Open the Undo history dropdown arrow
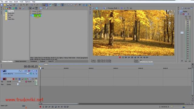Image resolution: width=194 pixels, height=109 pixels. click(34, 5)
